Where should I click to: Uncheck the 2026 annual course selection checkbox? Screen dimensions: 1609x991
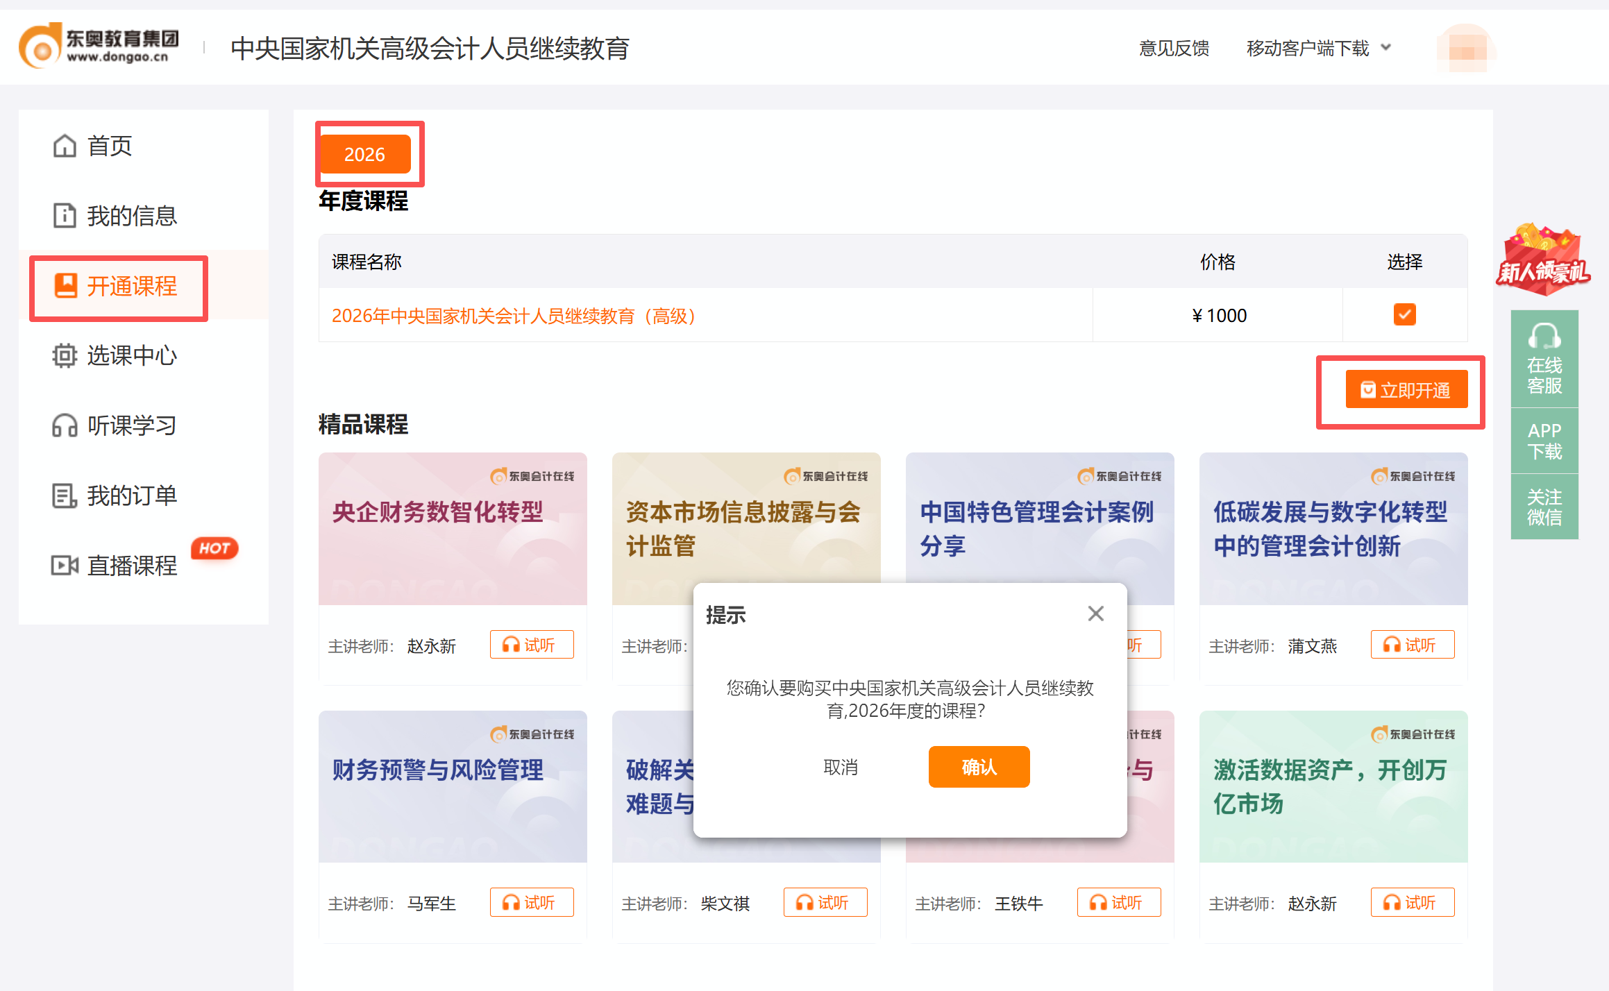coord(1405,314)
